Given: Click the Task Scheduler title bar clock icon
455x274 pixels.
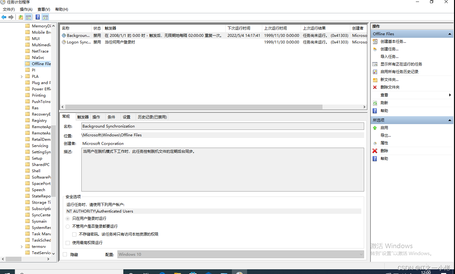Looking at the screenshot, I should (x=3, y=2).
